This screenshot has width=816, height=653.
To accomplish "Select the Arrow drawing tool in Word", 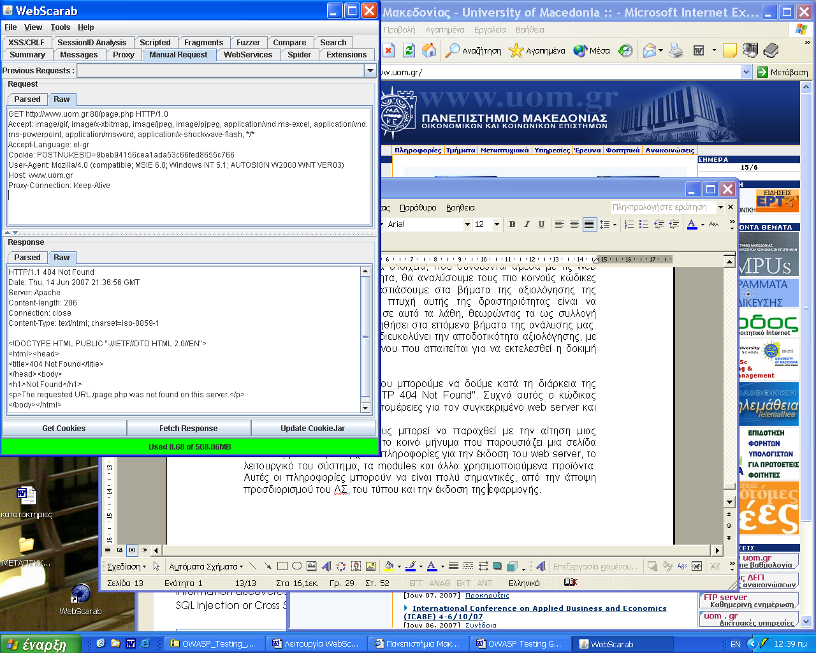I will click(268, 566).
